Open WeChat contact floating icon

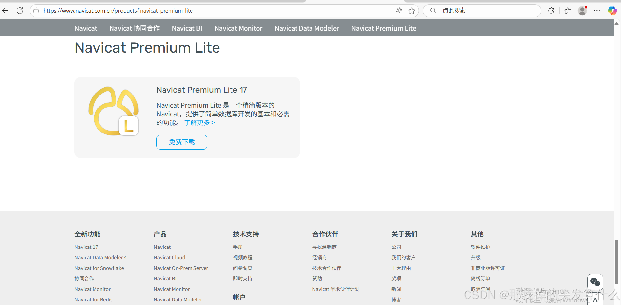point(595,282)
